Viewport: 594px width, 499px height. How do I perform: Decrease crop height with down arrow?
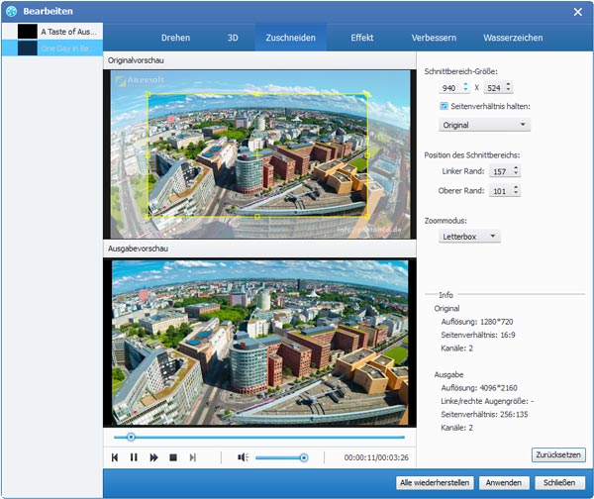pos(509,90)
